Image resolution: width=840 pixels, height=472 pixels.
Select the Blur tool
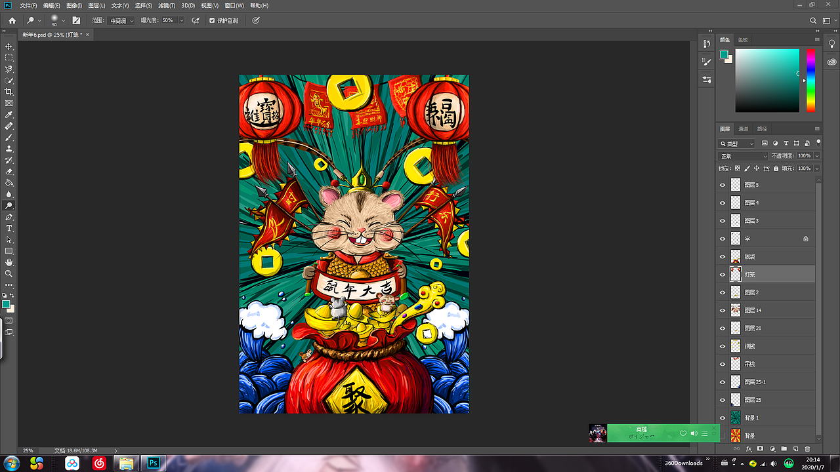point(9,194)
